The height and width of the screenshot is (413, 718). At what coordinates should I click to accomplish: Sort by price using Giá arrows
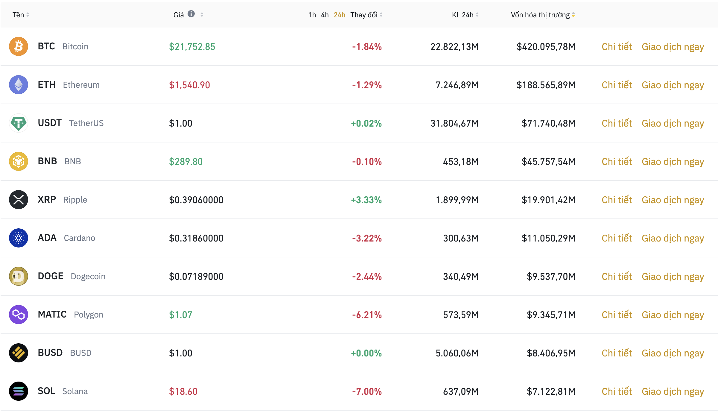tap(202, 15)
